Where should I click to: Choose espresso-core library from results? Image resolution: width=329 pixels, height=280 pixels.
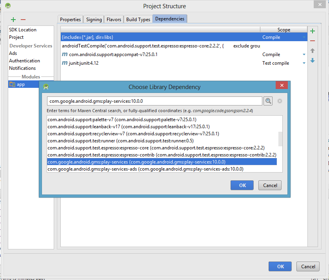pyautogui.click(x=162, y=148)
